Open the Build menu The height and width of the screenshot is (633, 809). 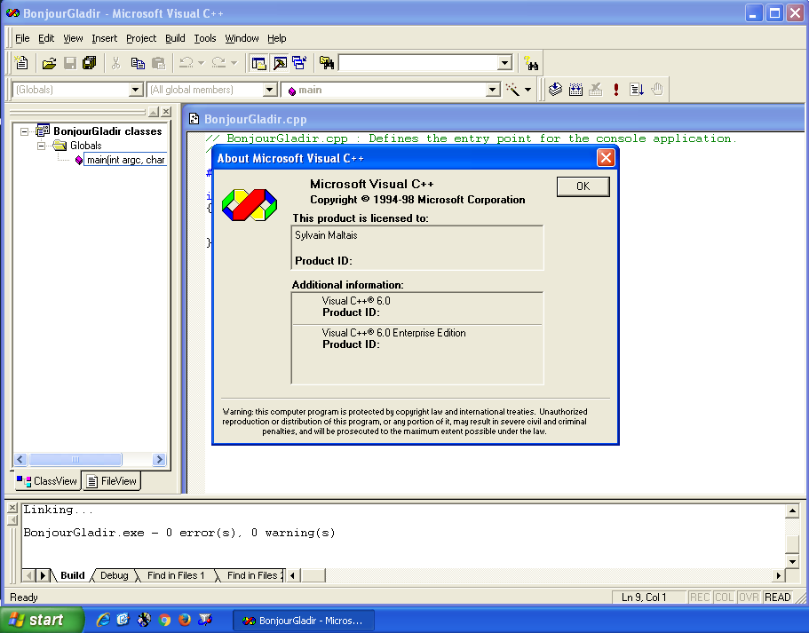tap(175, 38)
